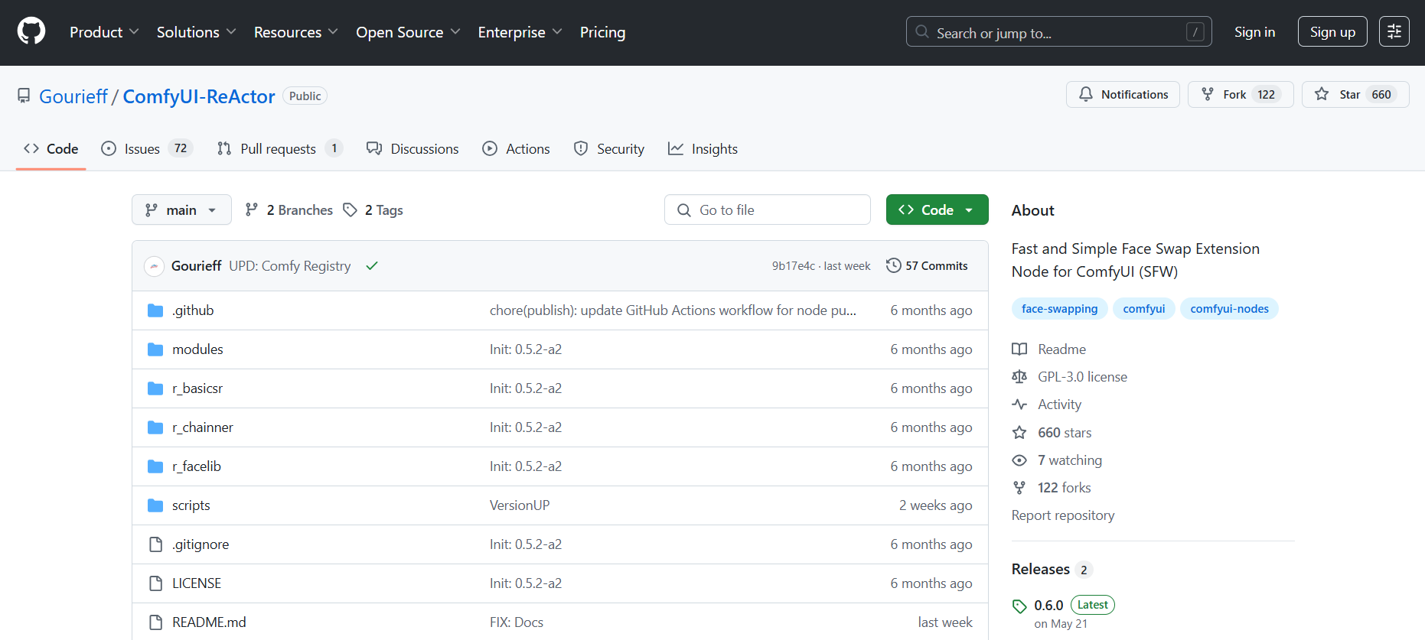1425x640 pixels.
Task: Select the comfyui topic tag
Action: point(1143,308)
